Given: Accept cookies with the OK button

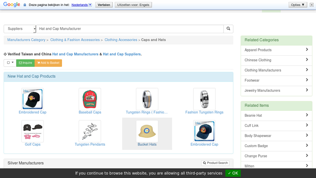Looking at the screenshot, I should pos(233,173).
